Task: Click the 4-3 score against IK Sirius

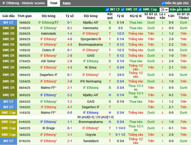Action: (x=69, y=68)
